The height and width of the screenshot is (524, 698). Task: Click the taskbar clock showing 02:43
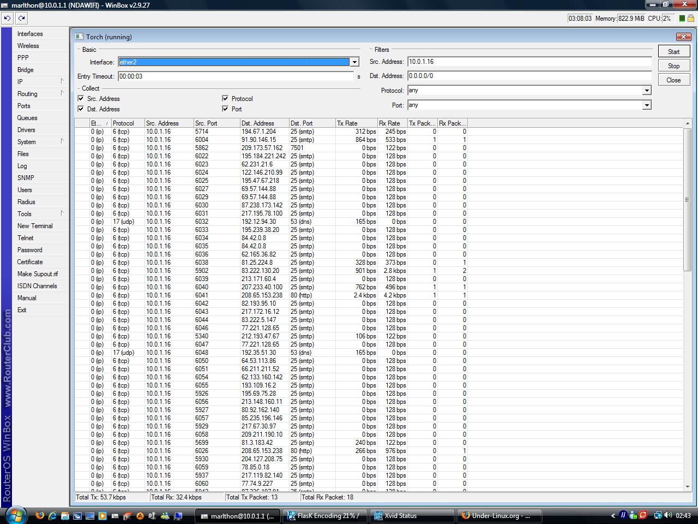[x=683, y=515]
